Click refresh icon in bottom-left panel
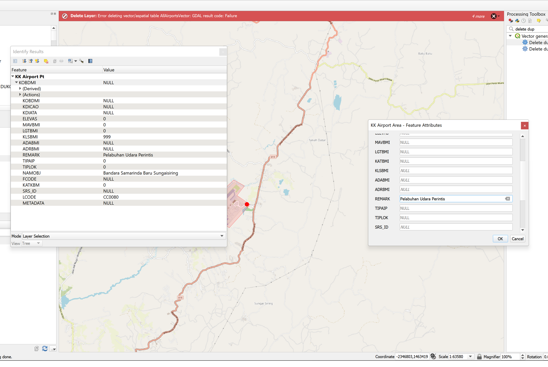 [45, 348]
